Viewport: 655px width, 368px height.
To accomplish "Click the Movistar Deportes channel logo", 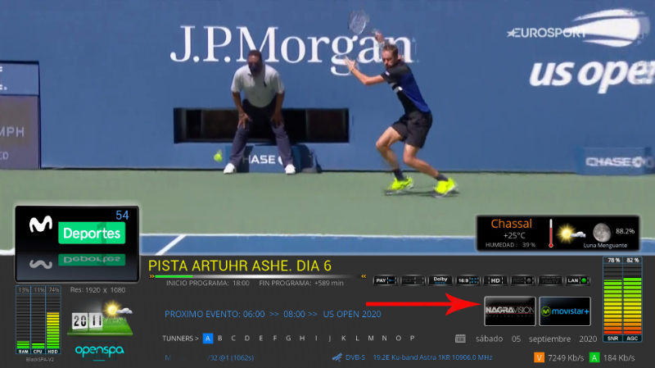I will tap(77, 243).
